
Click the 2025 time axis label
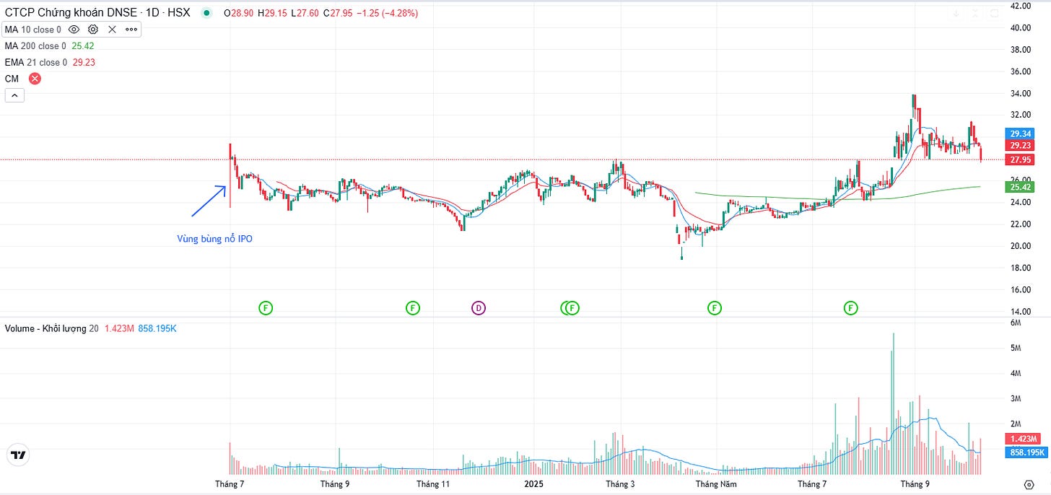point(534,483)
